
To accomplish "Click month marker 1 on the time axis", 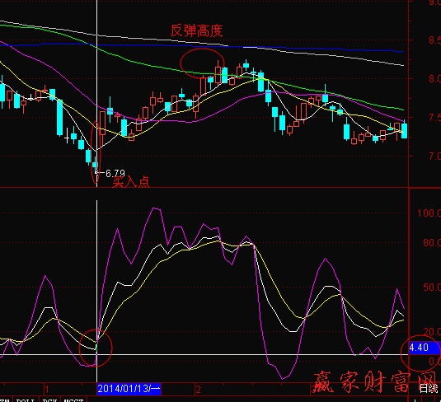I will point(47,390).
